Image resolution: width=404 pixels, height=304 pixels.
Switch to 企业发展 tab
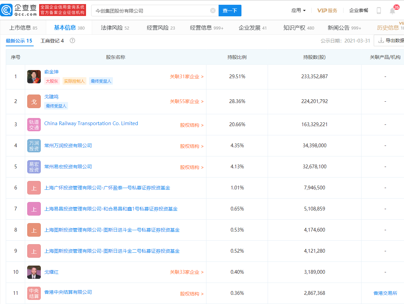252,28
